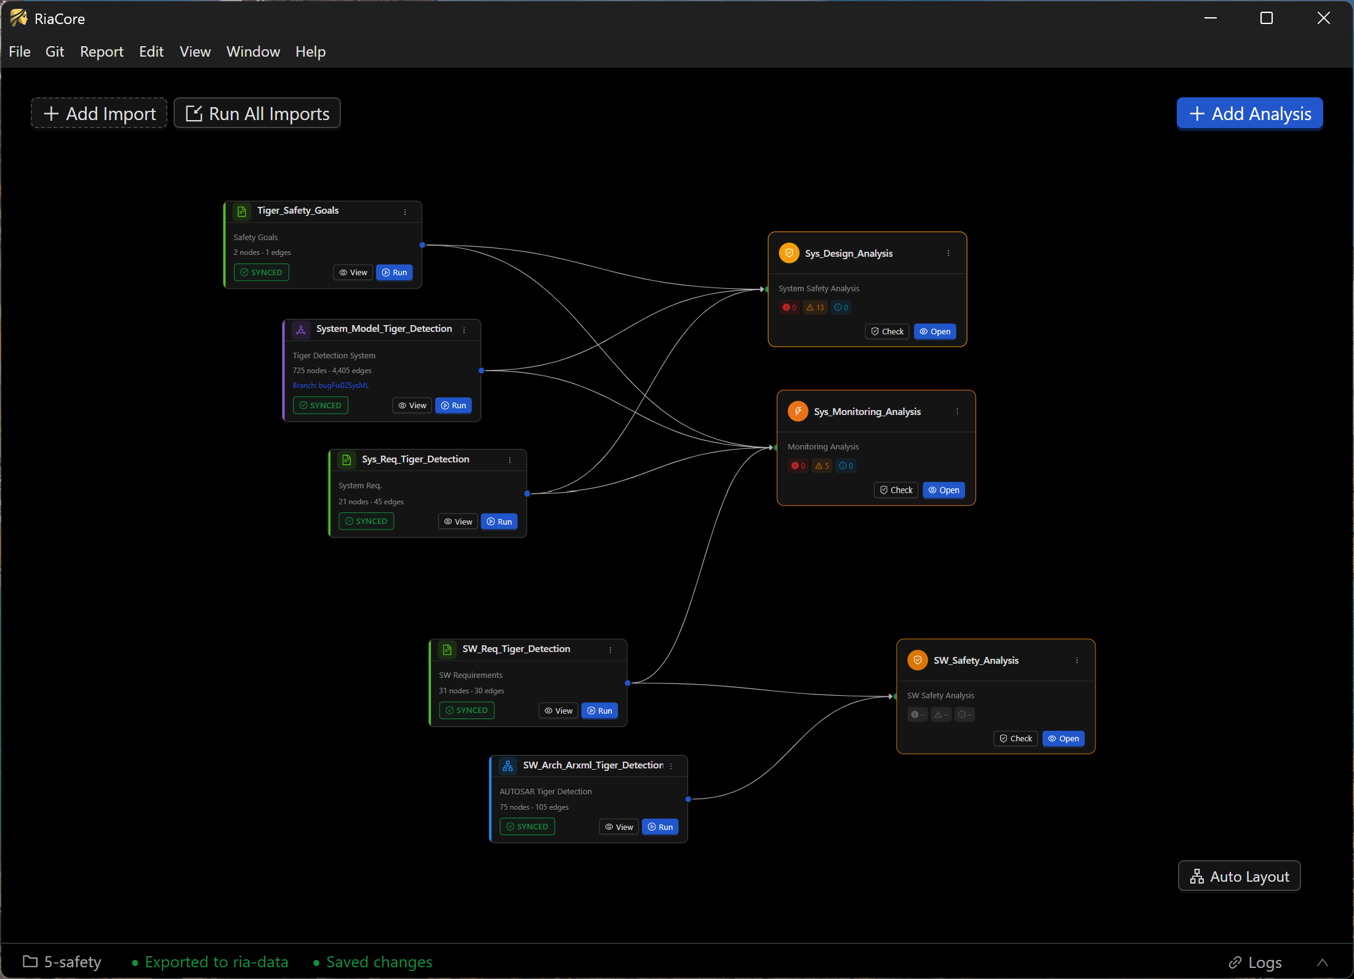
Task: Open the SW_Safety_Analysis options menu
Action: (1077, 660)
